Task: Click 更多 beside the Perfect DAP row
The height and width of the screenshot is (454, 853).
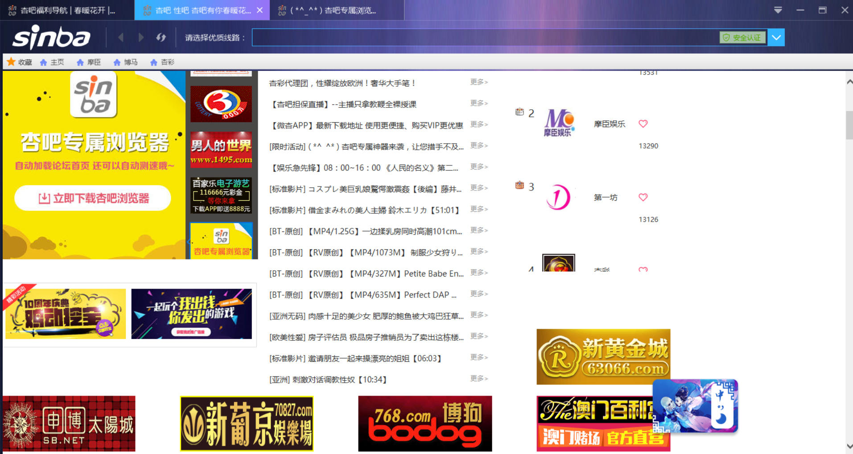Action: (479, 294)
